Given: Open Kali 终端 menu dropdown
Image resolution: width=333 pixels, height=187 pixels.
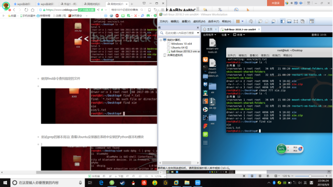Looking at the screenshot, I should (x=239, y=35).
